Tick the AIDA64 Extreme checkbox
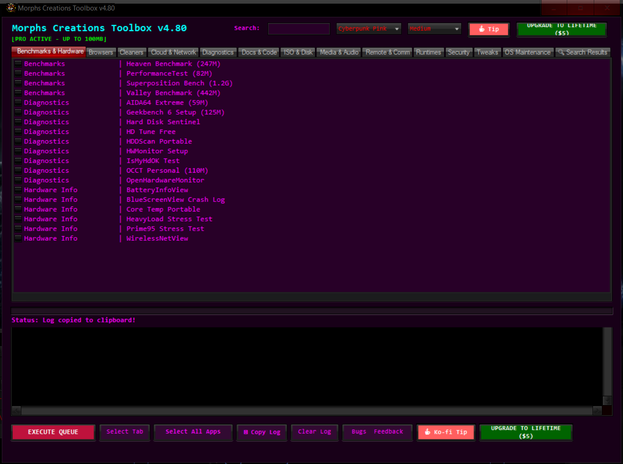 pyautogui.click(x=18, y=103)
